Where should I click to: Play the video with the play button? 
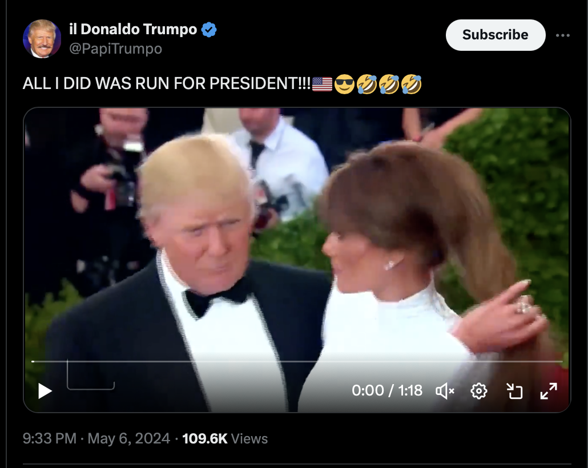[x=45, y=391]
